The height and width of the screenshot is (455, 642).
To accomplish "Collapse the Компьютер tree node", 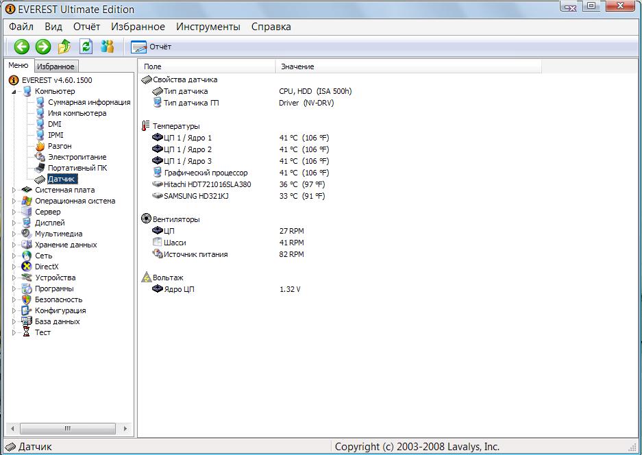I will coord(14,91).
